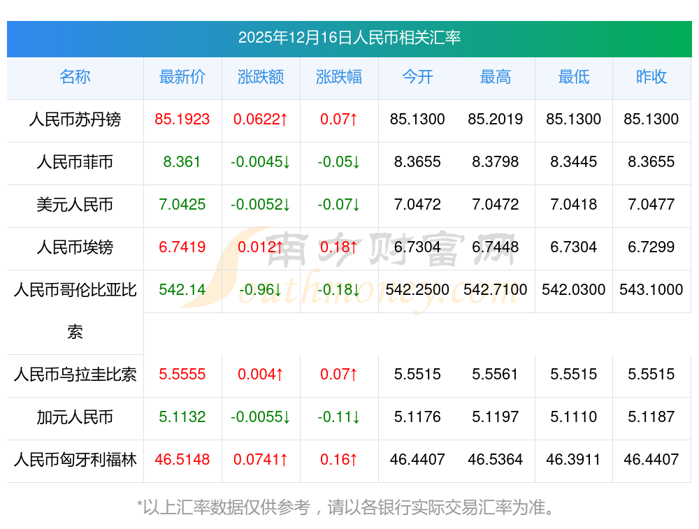Click the 加元人民币 currency pair name

75,417
